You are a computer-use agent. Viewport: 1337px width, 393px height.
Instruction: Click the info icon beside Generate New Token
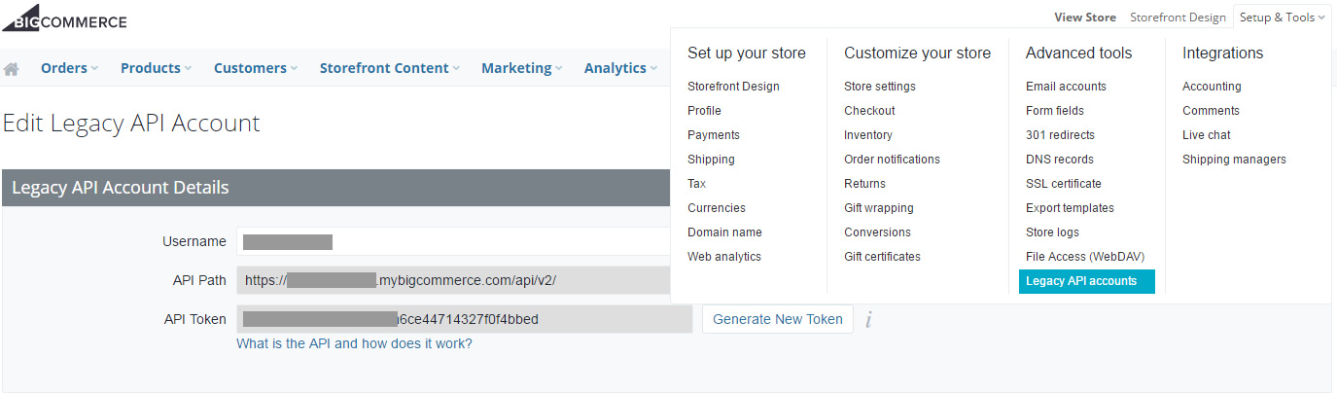pyautogui.click(x=868, y=319)
